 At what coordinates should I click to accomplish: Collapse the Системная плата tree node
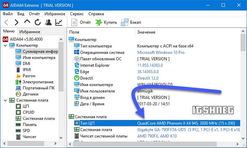pyautogui.click(x=5, y=100)
